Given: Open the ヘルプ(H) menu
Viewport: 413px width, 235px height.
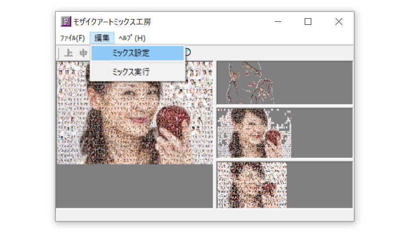Looking at the screenshot, I should click(132, 38).
